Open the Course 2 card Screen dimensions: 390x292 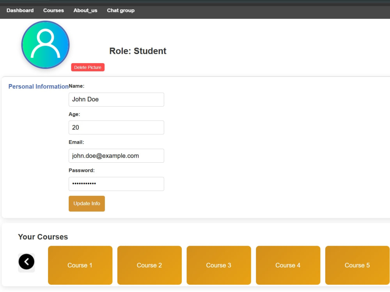149,265
